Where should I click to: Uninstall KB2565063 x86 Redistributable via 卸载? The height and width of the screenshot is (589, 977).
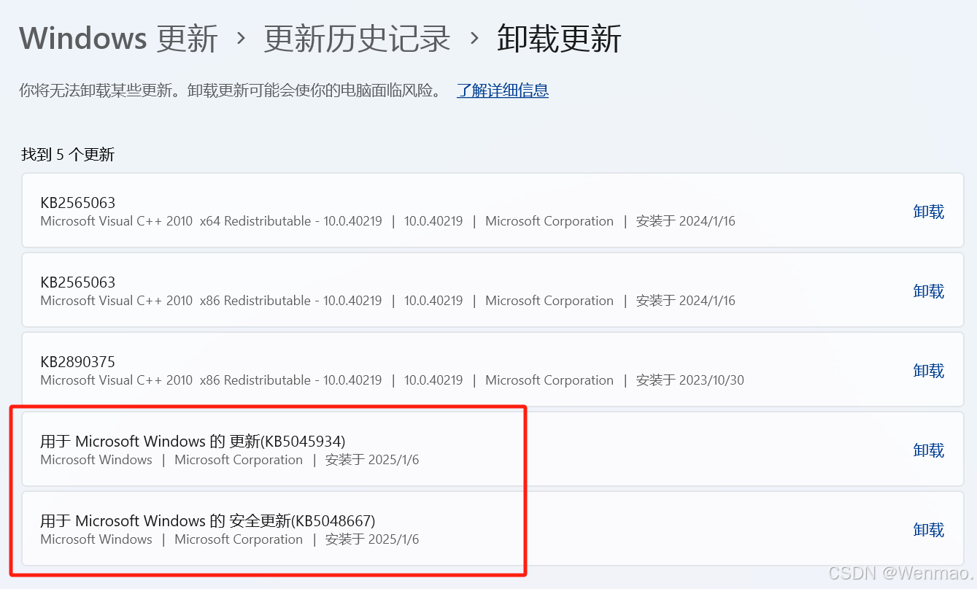pos(929,291)
